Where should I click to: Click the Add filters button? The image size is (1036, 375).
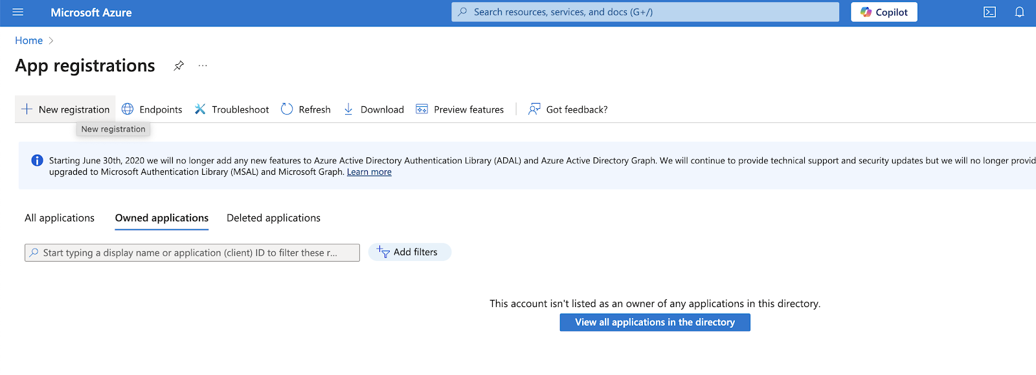(x=410, y=252)
